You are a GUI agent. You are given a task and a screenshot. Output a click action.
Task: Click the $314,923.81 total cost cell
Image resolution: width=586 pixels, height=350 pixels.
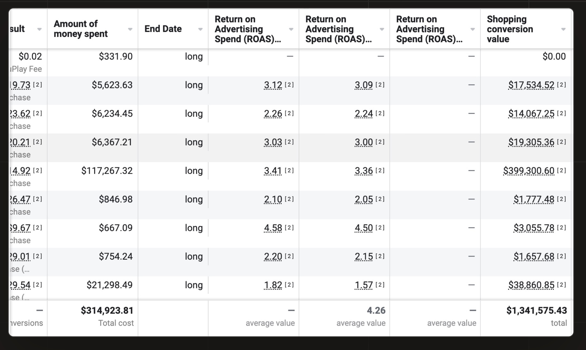point(107,310)
